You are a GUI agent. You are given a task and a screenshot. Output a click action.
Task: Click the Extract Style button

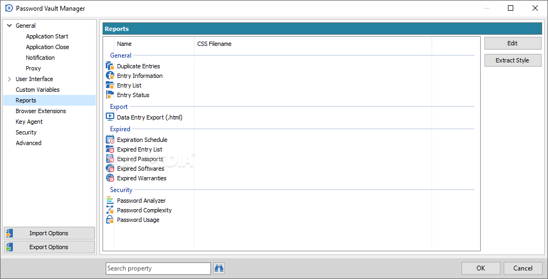(513, 60)
